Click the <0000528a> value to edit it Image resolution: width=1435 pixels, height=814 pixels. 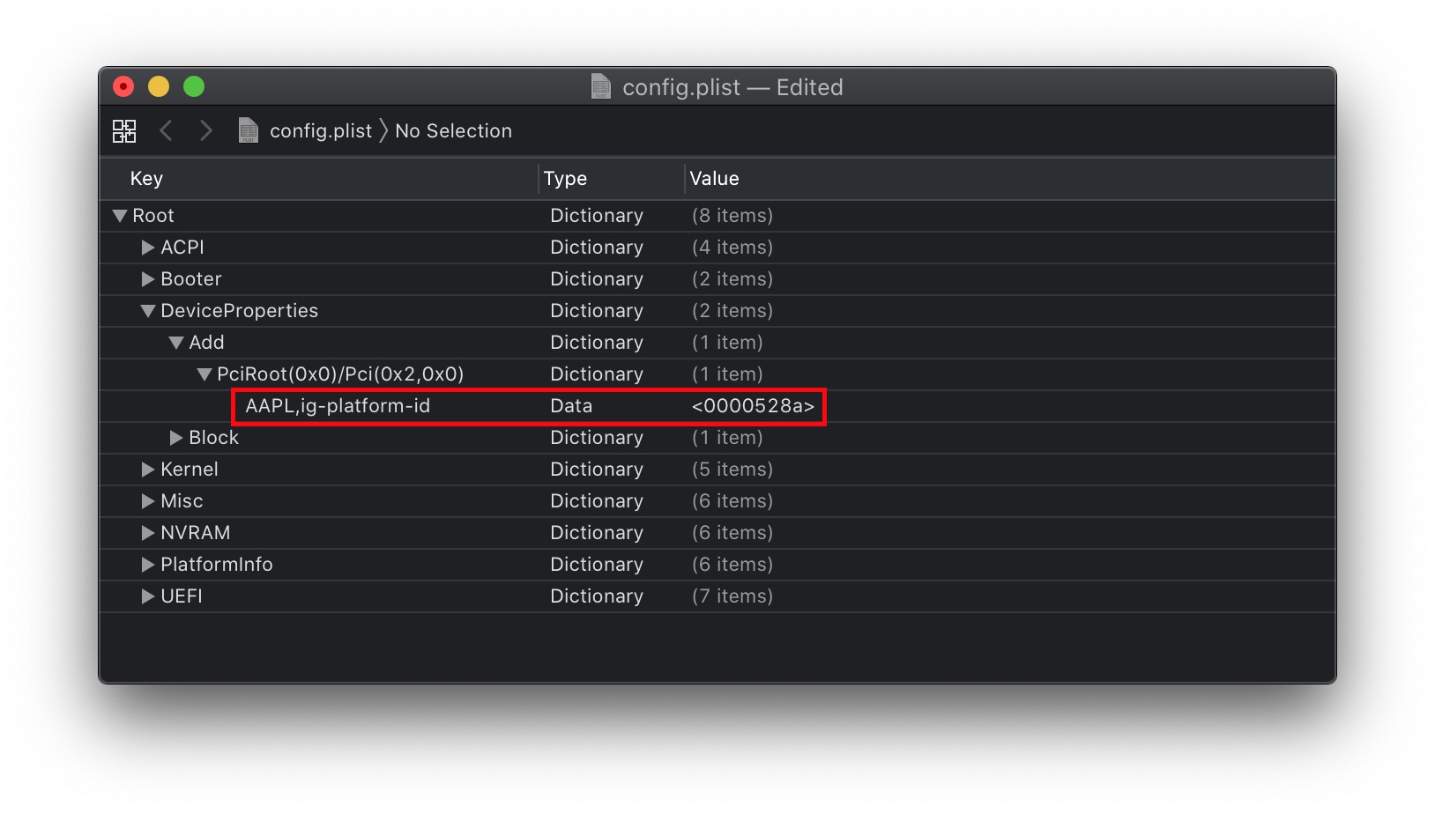(x=754, y=406)
